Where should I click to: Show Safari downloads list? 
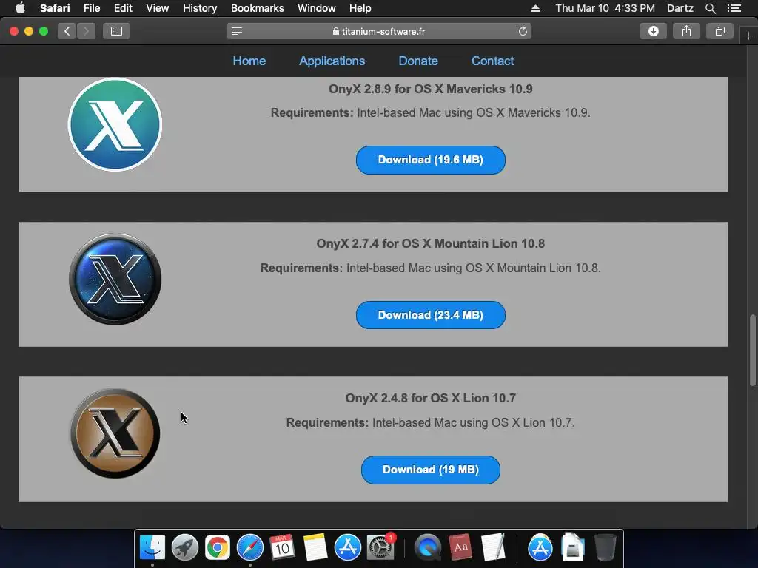click(x=653, y=31)
